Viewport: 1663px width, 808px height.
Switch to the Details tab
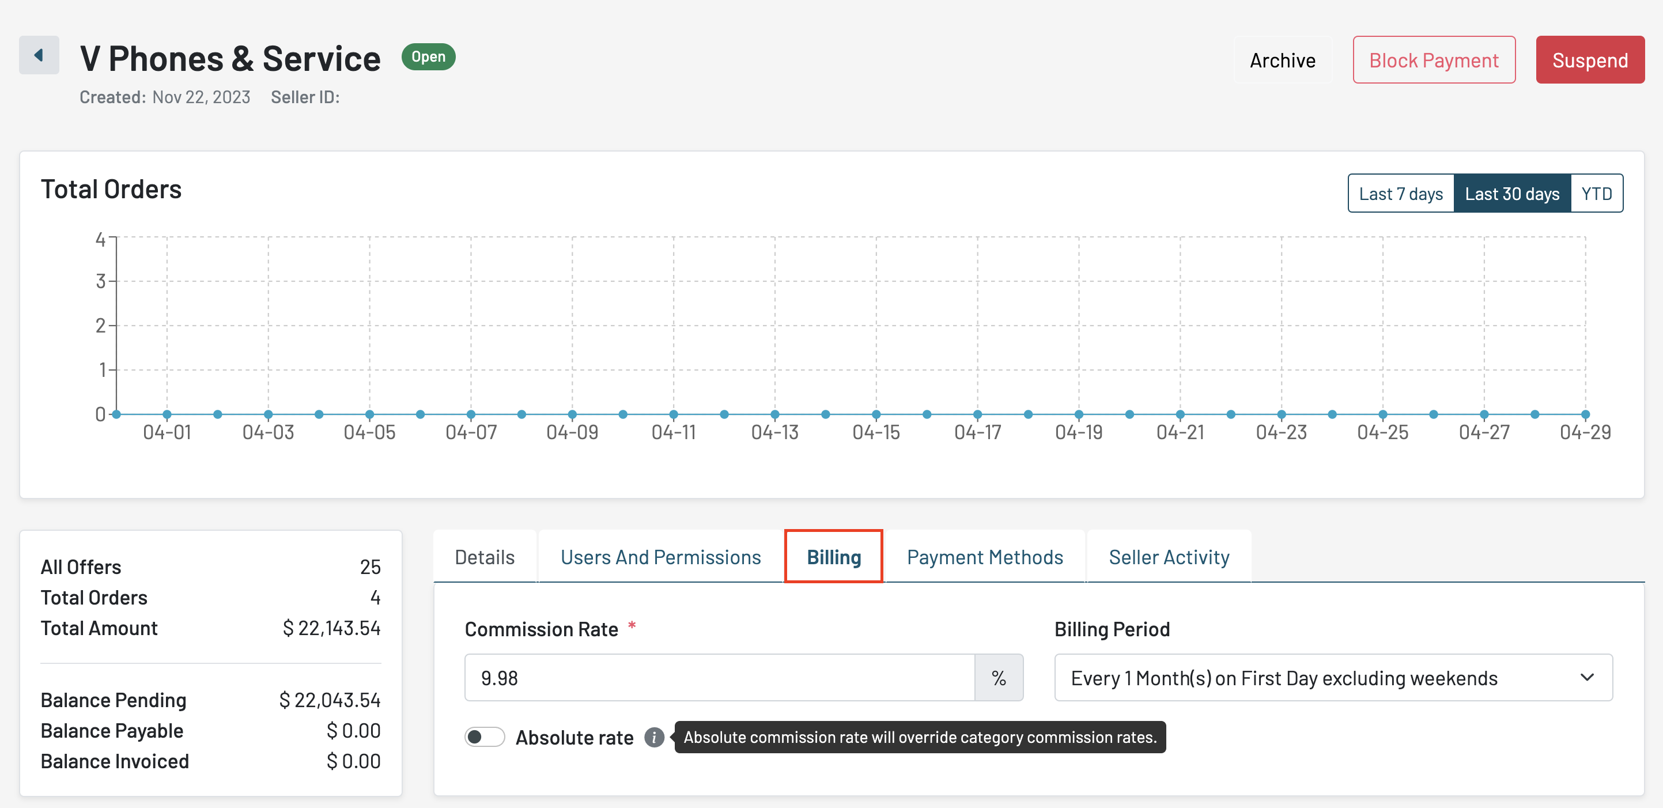coord(484,557)
